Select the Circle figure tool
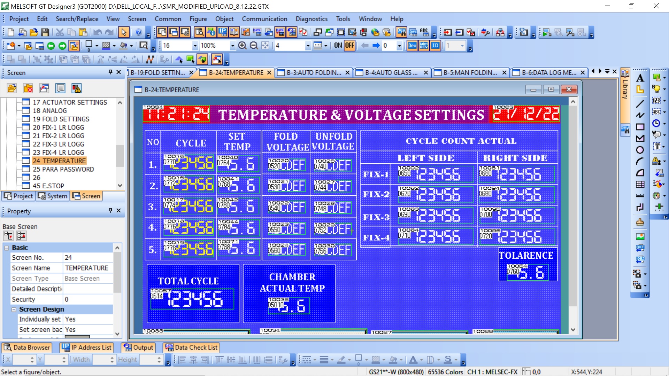Screen dimensions: 669x376 pyautogui.click(x=640, y=150)
